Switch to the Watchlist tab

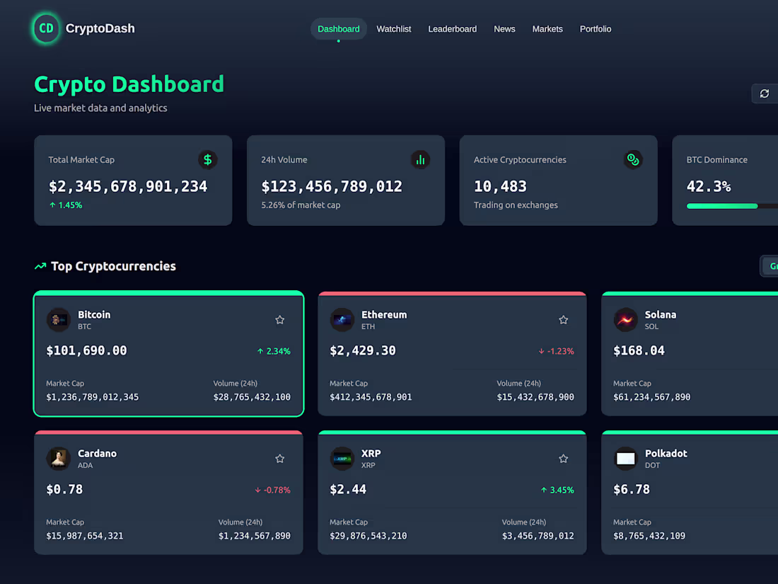point(394,29)
